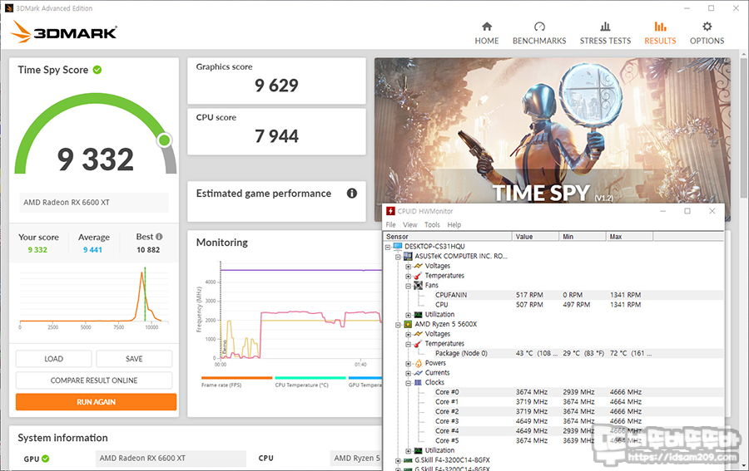Image resolution: width=749 pixels, height=471 pixels.
Task: Click the Time Spy banner image
Action: click(x=553, y=131)
